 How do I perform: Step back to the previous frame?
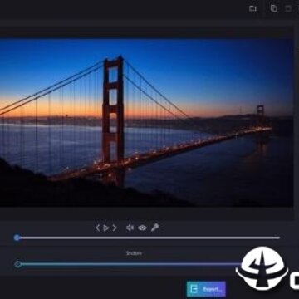pos(97,228)
